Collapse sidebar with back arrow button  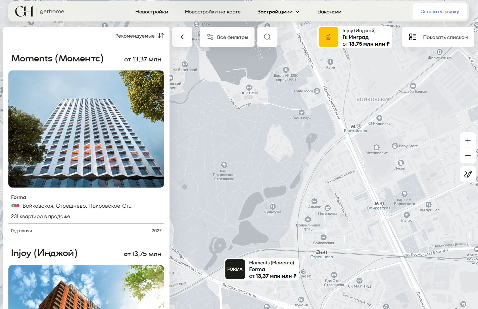pos(182,37)
